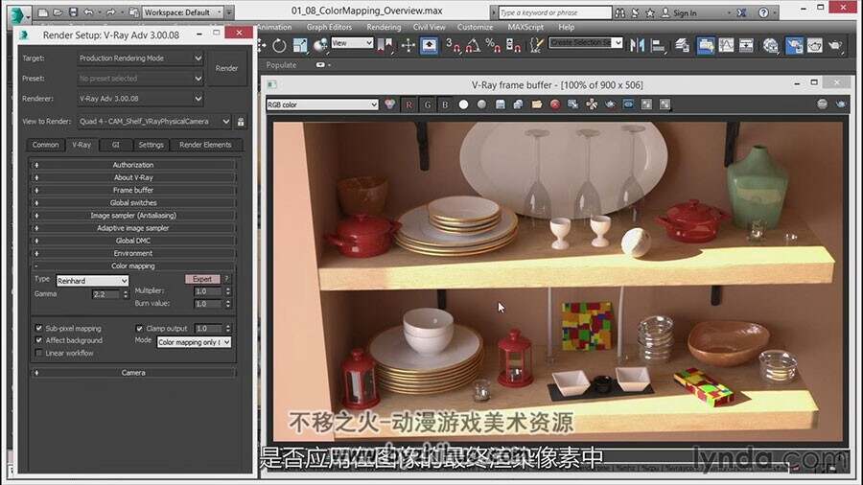Save the image from frame buffer

[x=500, y=104]
